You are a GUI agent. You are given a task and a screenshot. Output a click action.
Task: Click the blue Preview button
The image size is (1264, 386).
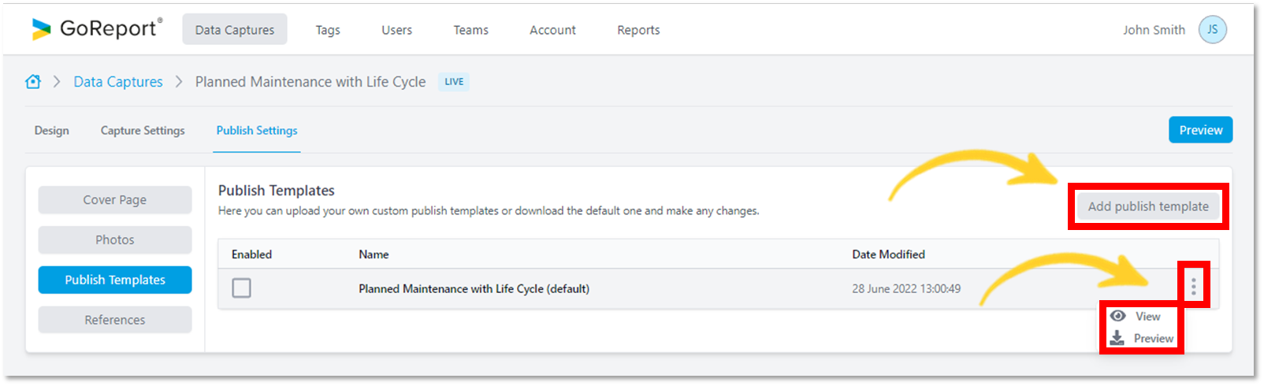click(x=1200, y=130)
